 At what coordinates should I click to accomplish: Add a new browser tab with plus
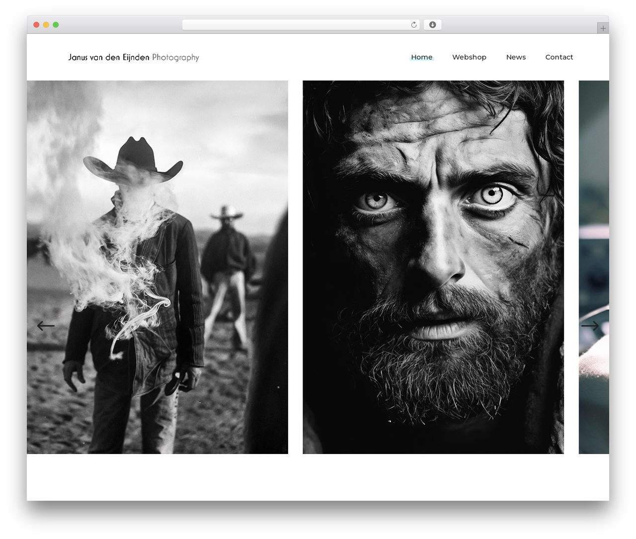pos(603,28)
